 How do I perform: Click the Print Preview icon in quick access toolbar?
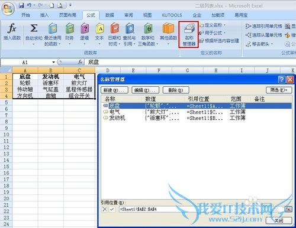pos(60,5)
